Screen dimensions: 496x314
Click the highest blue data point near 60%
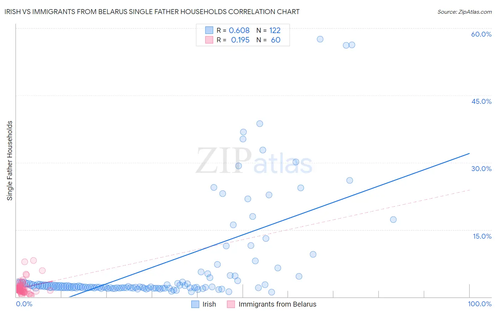(x=320, y=39)
